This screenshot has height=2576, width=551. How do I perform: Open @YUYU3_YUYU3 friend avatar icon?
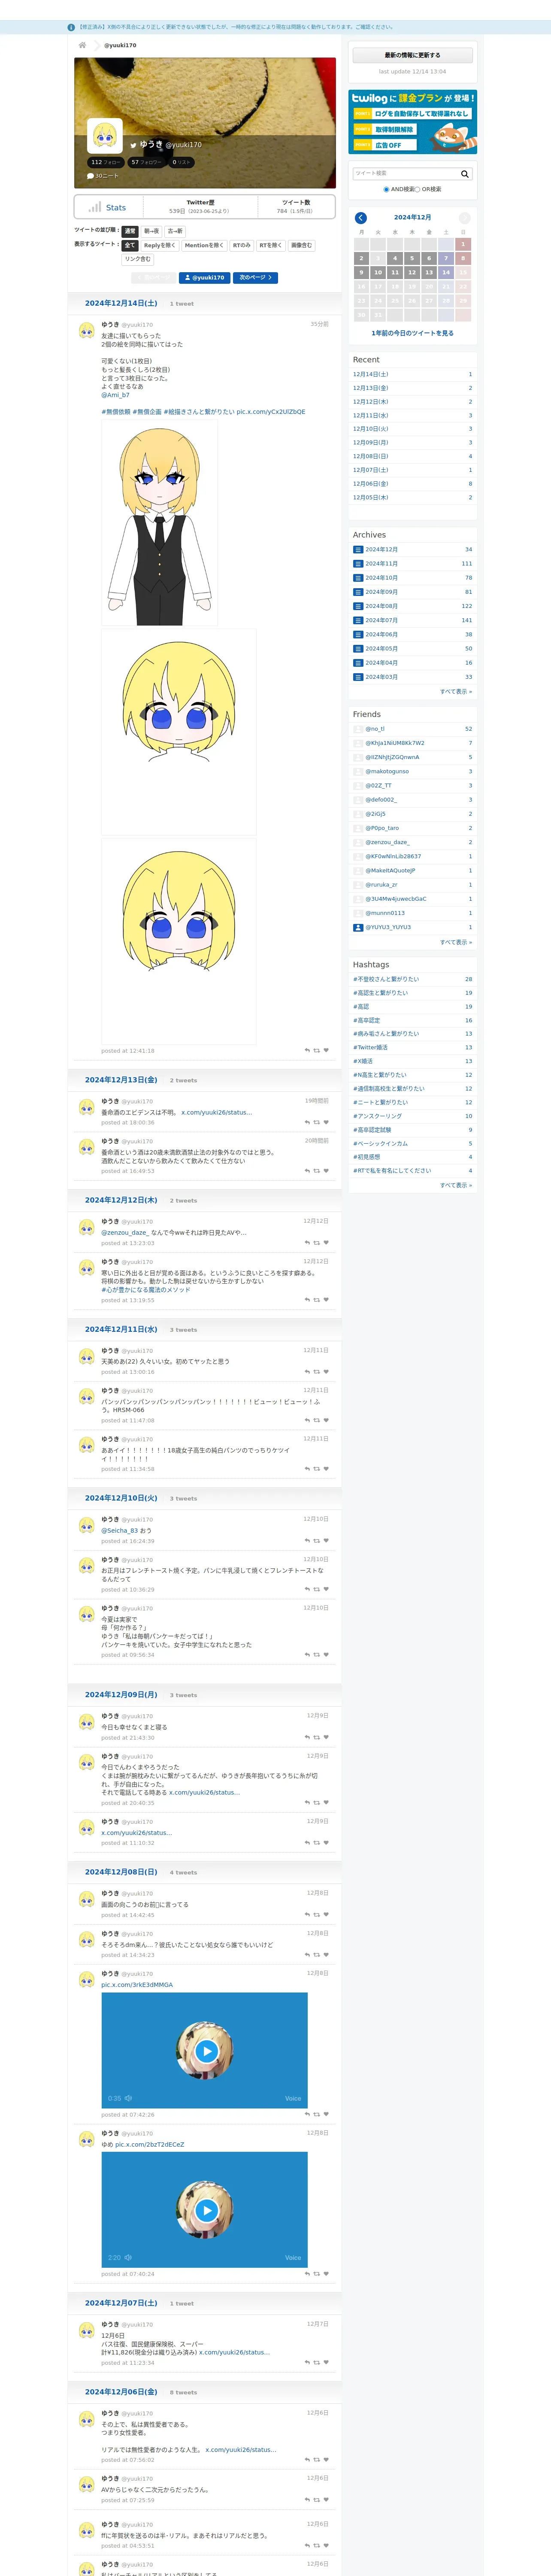[358, 927]
